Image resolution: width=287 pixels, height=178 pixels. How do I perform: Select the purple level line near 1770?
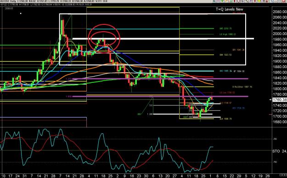[x=160, y=96]
